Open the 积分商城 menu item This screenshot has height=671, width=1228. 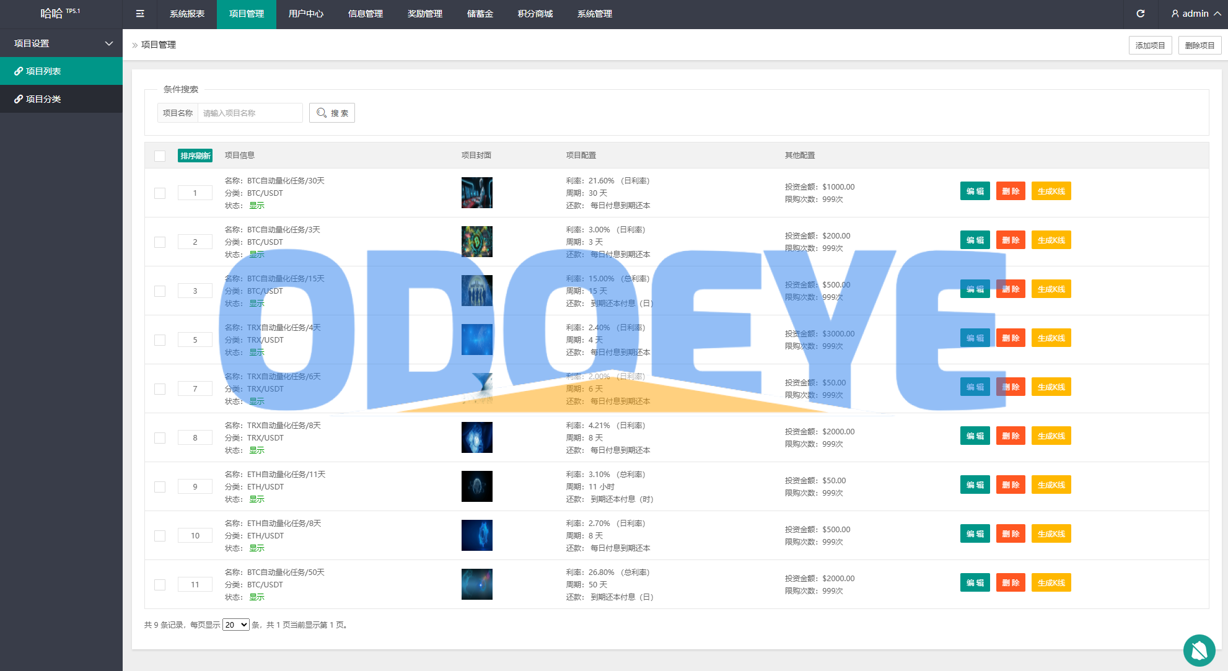535,14
